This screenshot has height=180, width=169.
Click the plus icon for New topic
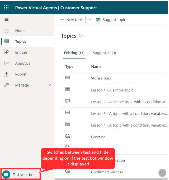[62, 20]
